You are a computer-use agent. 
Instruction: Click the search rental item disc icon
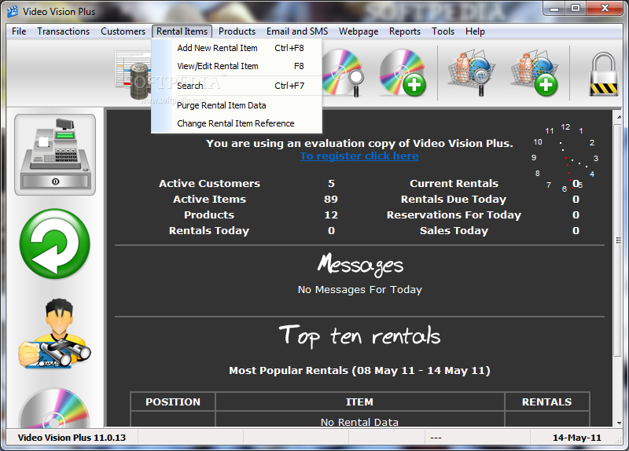pyautogui.click(x=343, y=73)
